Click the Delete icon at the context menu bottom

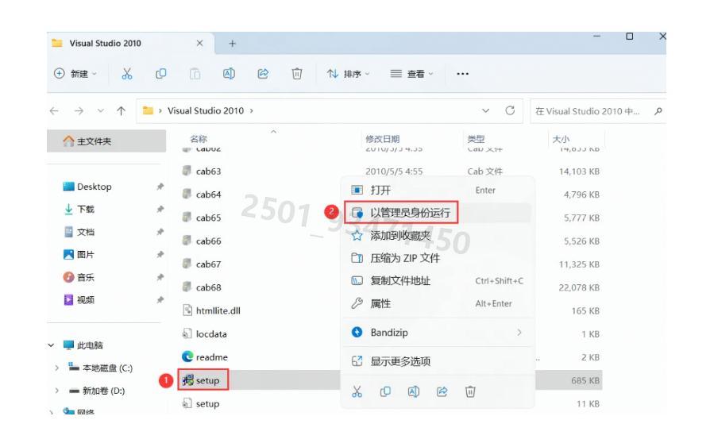[x=470, y=391]
